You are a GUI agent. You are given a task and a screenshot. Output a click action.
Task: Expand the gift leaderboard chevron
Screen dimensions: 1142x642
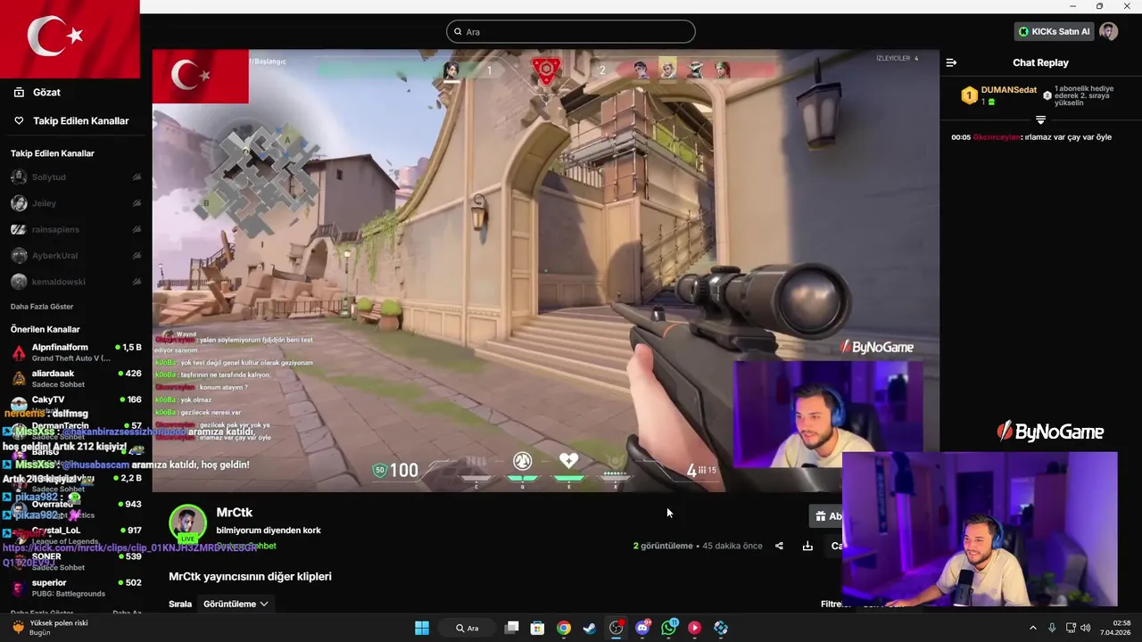(1040, 119)
